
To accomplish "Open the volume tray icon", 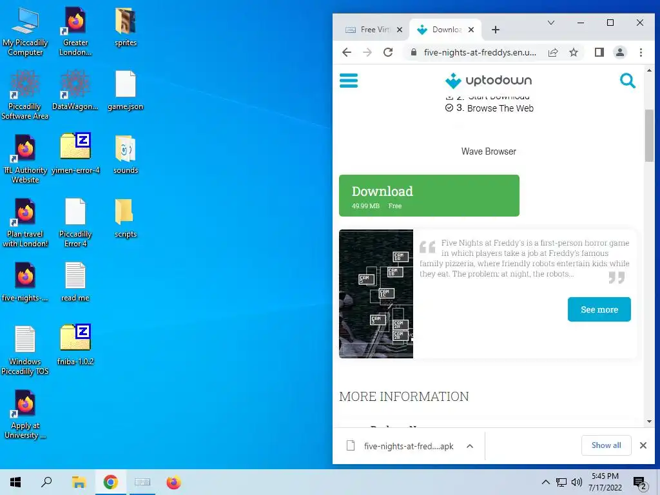I will pos(577,482).
